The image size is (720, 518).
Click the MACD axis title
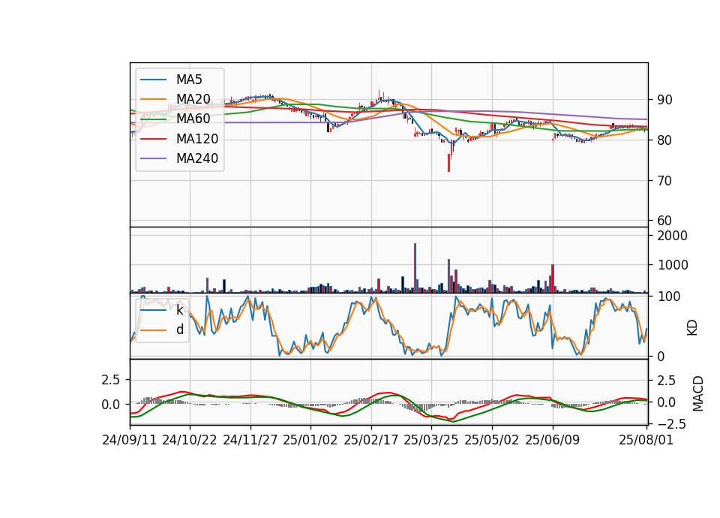tap(698, 393)
